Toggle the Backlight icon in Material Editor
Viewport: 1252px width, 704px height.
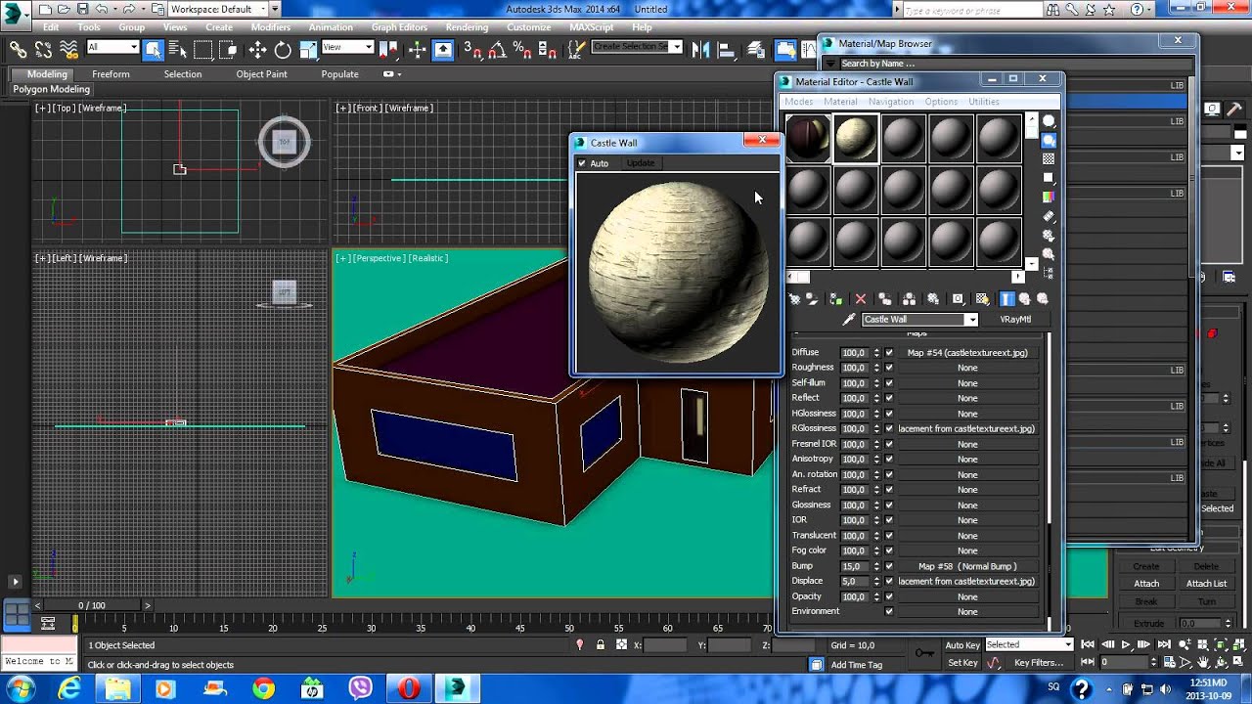click(1049, 140)
